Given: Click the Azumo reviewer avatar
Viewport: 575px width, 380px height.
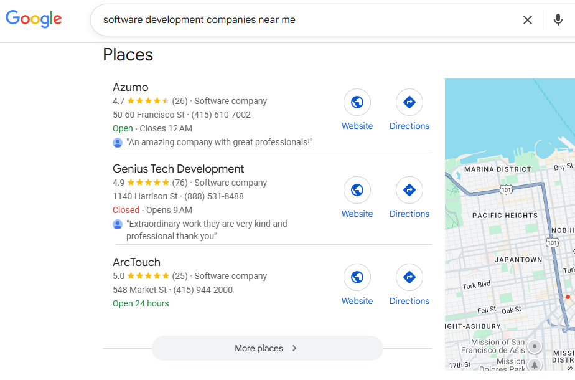Looking at the screenshot, I should (118, 143).
